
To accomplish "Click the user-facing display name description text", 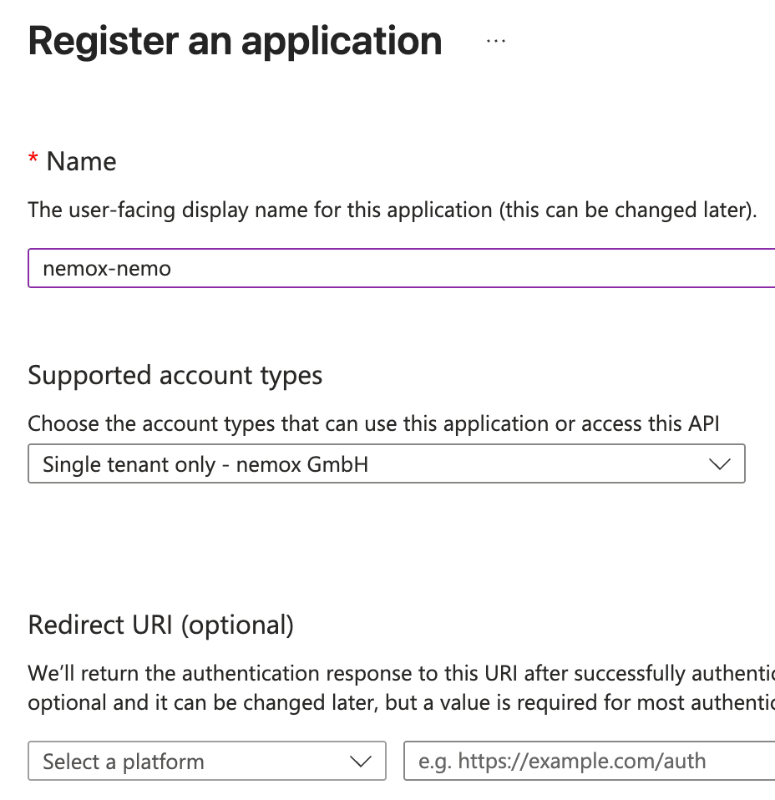I will pos(393,210).
